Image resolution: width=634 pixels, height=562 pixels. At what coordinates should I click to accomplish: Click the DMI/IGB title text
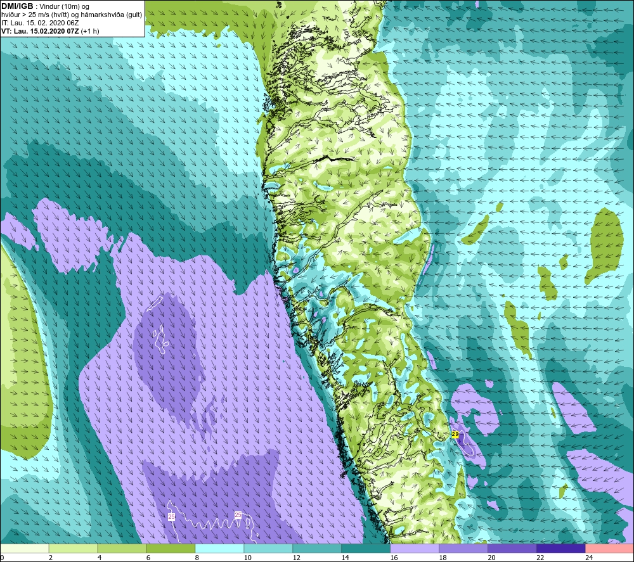click(17, 6)
